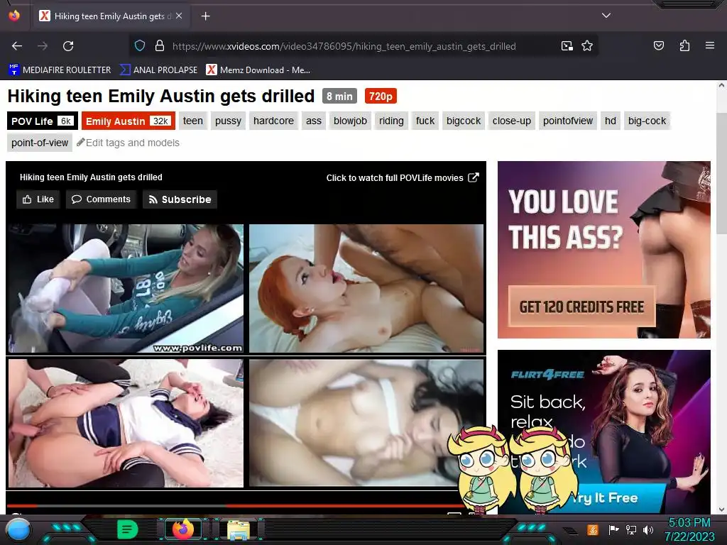Bookmark this page with the star icon
This screenshot has width=727, height=545.
pos(587,46)
